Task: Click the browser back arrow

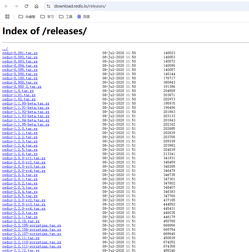Action: [6, 6]
